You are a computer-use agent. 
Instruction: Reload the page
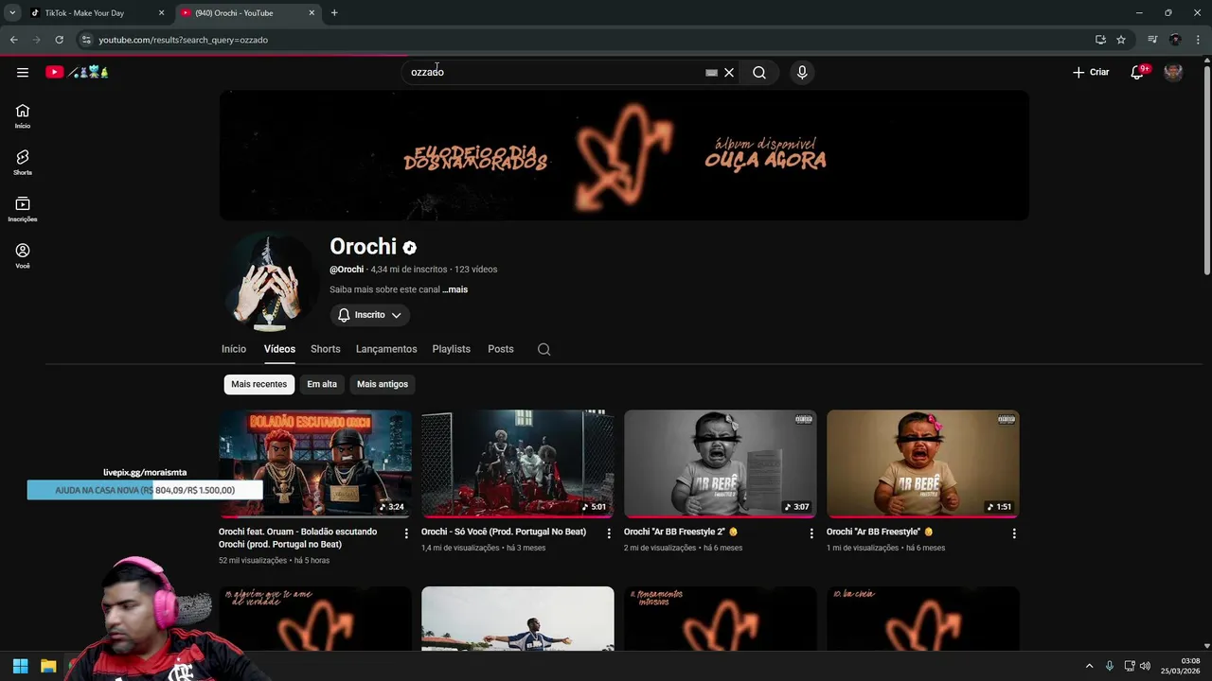pos(59,40)
